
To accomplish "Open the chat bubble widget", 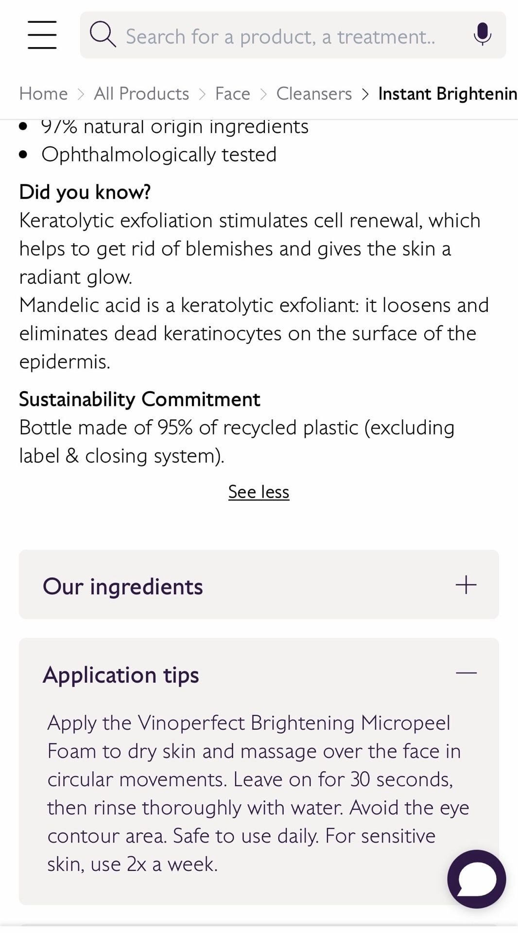I will 476,879.
